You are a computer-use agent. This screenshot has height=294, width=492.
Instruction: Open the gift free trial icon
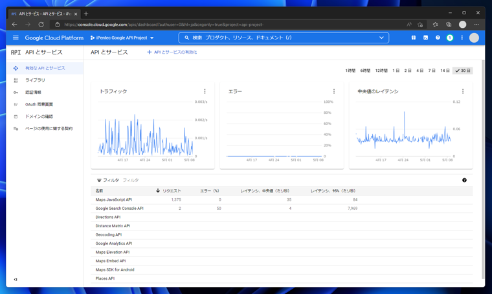pyautogui.click(x=414, y=38)
